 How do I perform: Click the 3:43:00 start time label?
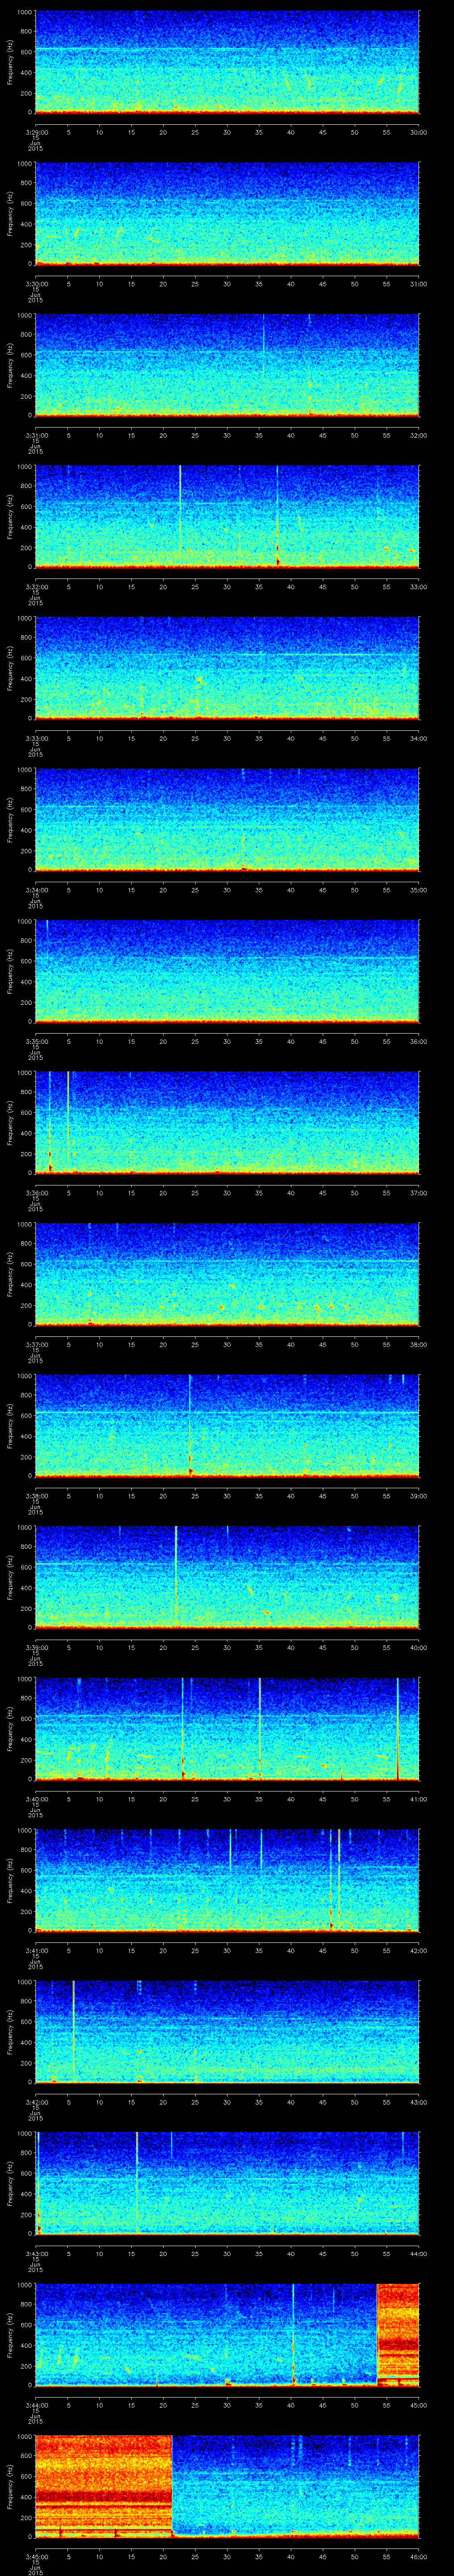coord(36,2254)
